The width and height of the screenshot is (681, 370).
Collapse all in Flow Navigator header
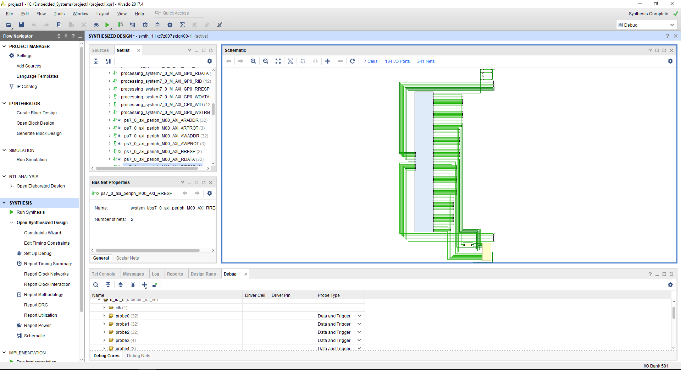(59, 36)
